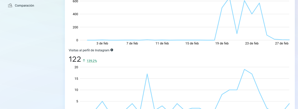This screenshot has height=109, width=298.
Task: Click the 27 de feb axis label
Action: 282,43
